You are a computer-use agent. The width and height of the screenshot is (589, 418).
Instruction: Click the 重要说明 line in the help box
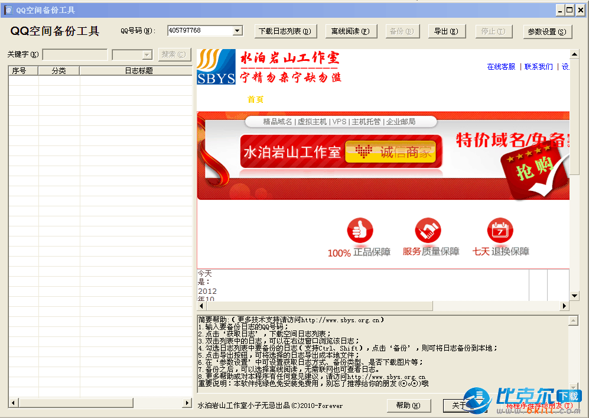tap(313, 384)
